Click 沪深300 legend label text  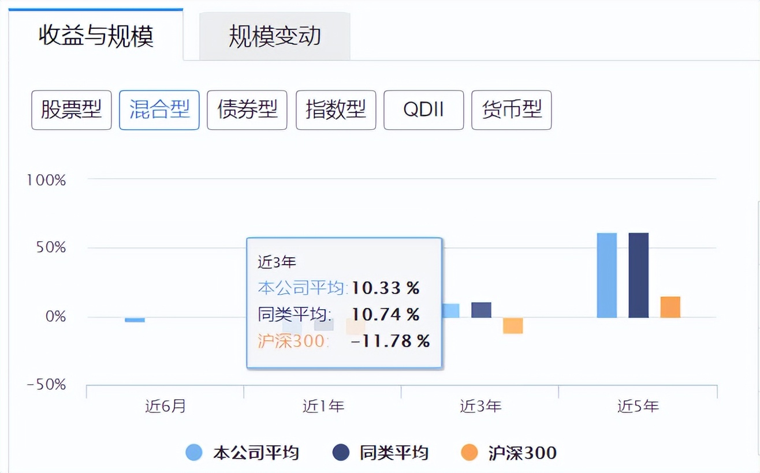coord(522,453)
